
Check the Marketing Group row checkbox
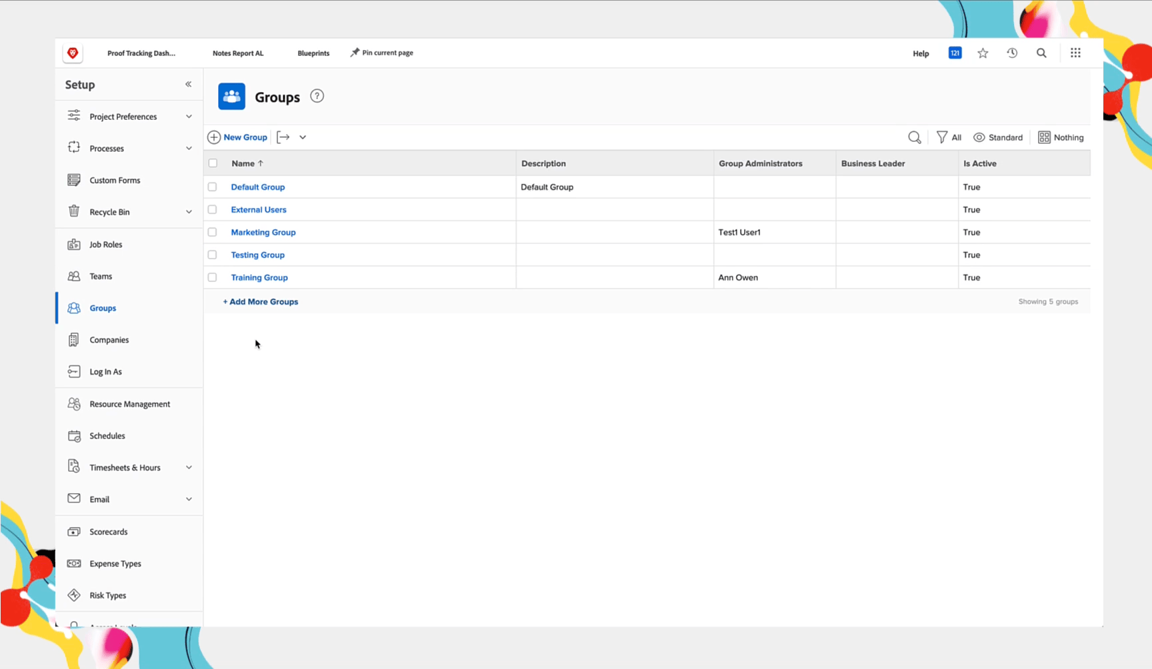coord(213,233)
